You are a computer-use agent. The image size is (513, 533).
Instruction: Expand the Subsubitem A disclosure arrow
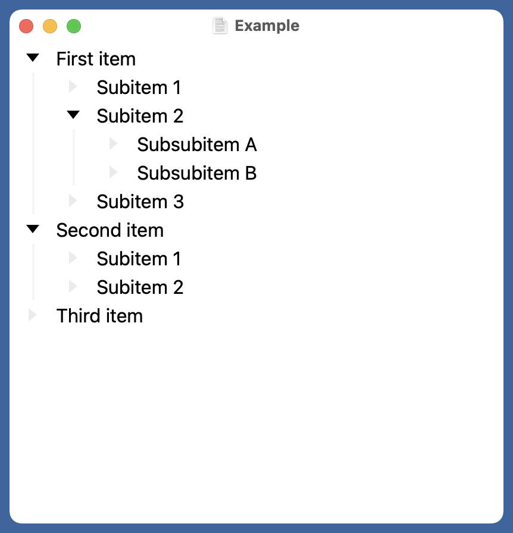click(x=114, y=143)
